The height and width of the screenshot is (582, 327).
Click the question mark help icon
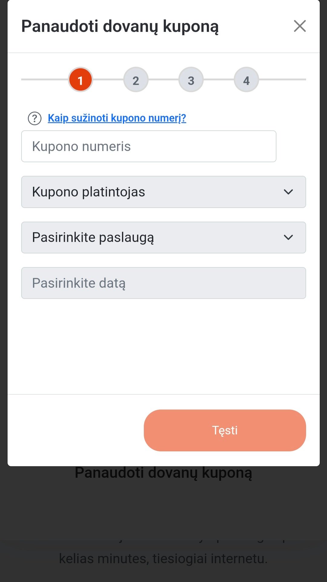pos(35,118)
